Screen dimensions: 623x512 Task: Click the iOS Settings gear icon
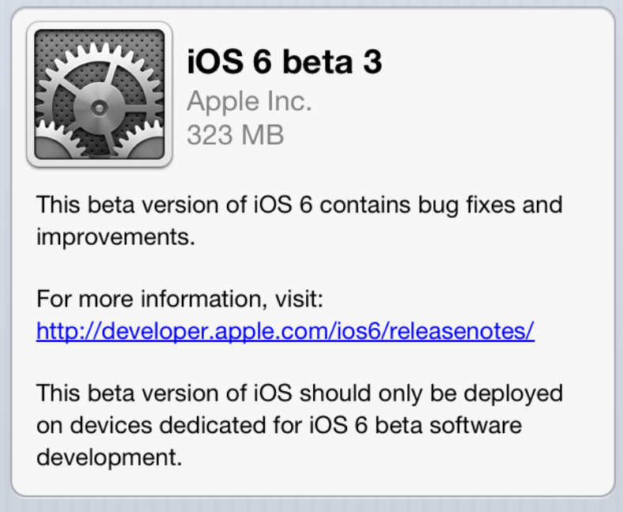click(99, 95)
